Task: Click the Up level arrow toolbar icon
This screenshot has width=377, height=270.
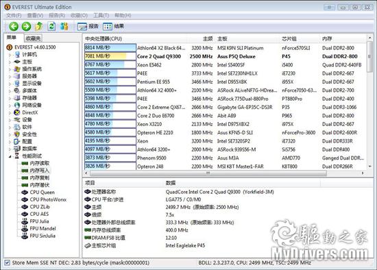Action: pyautogui.click(x=39, y=26)
